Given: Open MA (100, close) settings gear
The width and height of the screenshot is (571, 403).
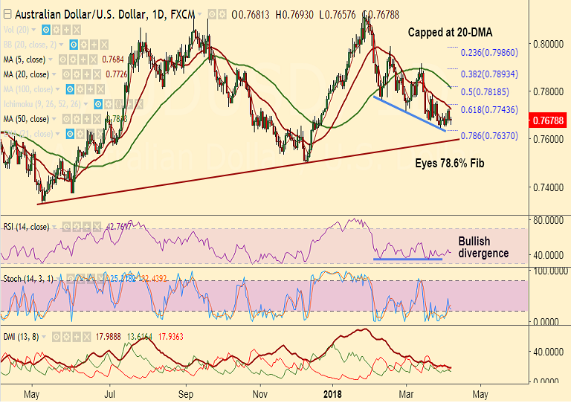Looking at the screenshot, I should click(80, 89).
